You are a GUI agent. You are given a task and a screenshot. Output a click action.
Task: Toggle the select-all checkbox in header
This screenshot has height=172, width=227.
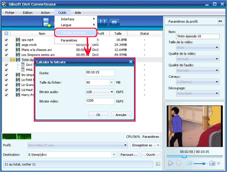(6, 34)
